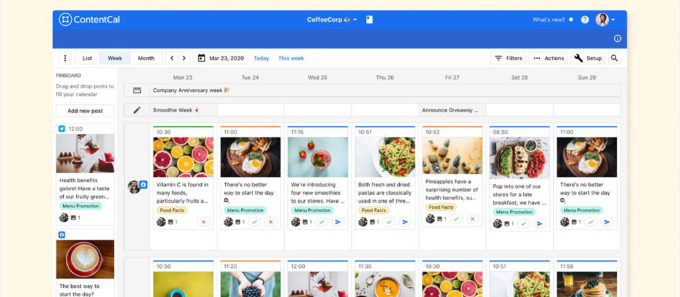Click the Twitter icon on pinboard post
This screenshot has width=680, height=297.
pyautogui.click(x=62, y=129)
